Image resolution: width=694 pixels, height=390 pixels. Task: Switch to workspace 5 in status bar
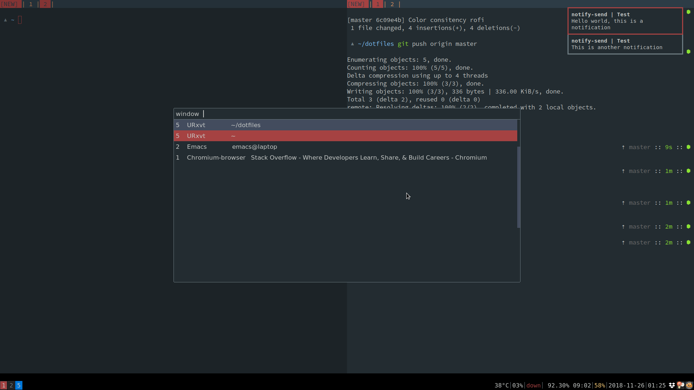(19, 385)
